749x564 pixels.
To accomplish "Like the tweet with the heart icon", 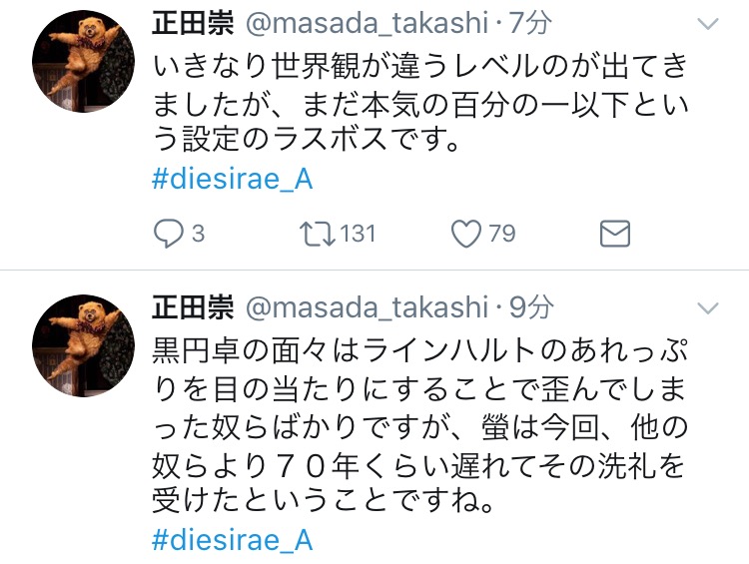I will click(465, 234).
